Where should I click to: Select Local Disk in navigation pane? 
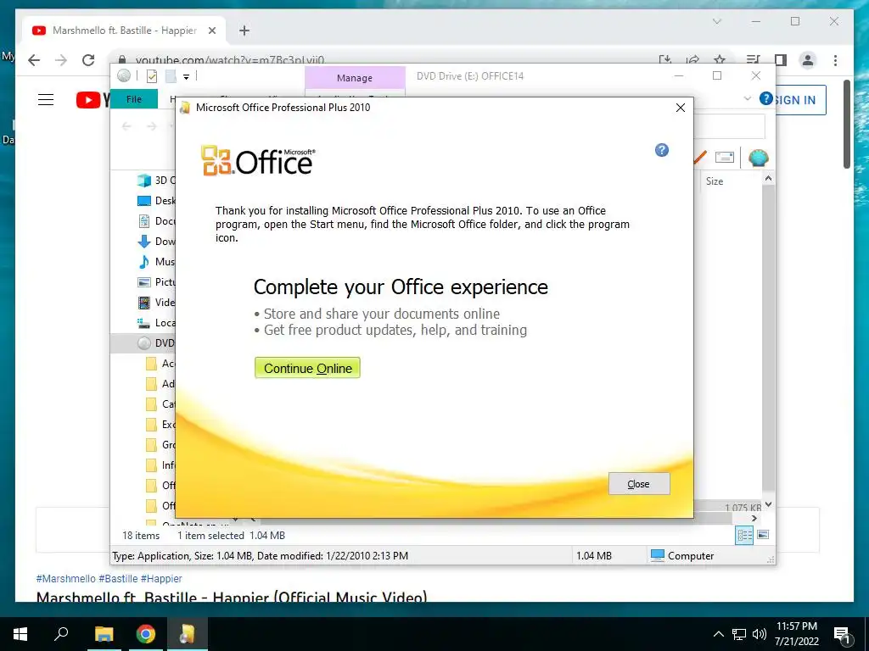pyautogui.click(x=157, y=323)
